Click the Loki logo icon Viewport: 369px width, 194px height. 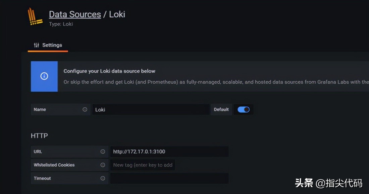(35, 17)
